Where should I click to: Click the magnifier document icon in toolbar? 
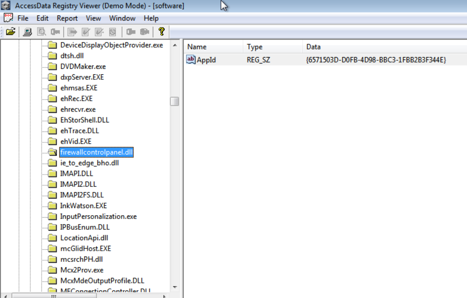(42, 32)
